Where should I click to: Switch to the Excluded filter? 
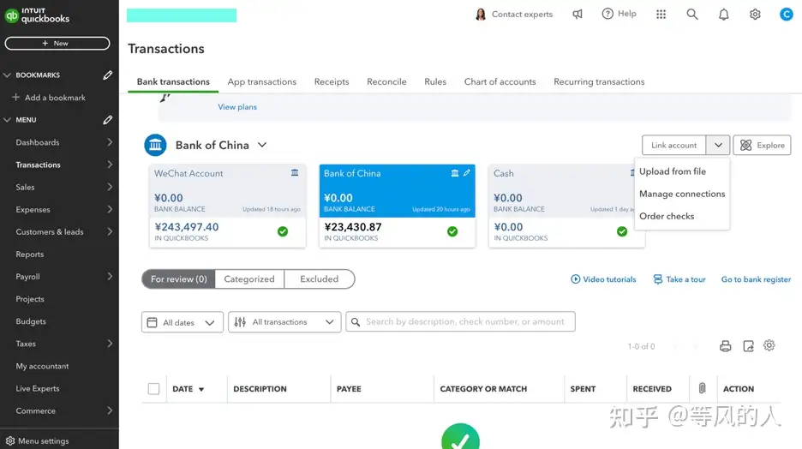(319, 279)
